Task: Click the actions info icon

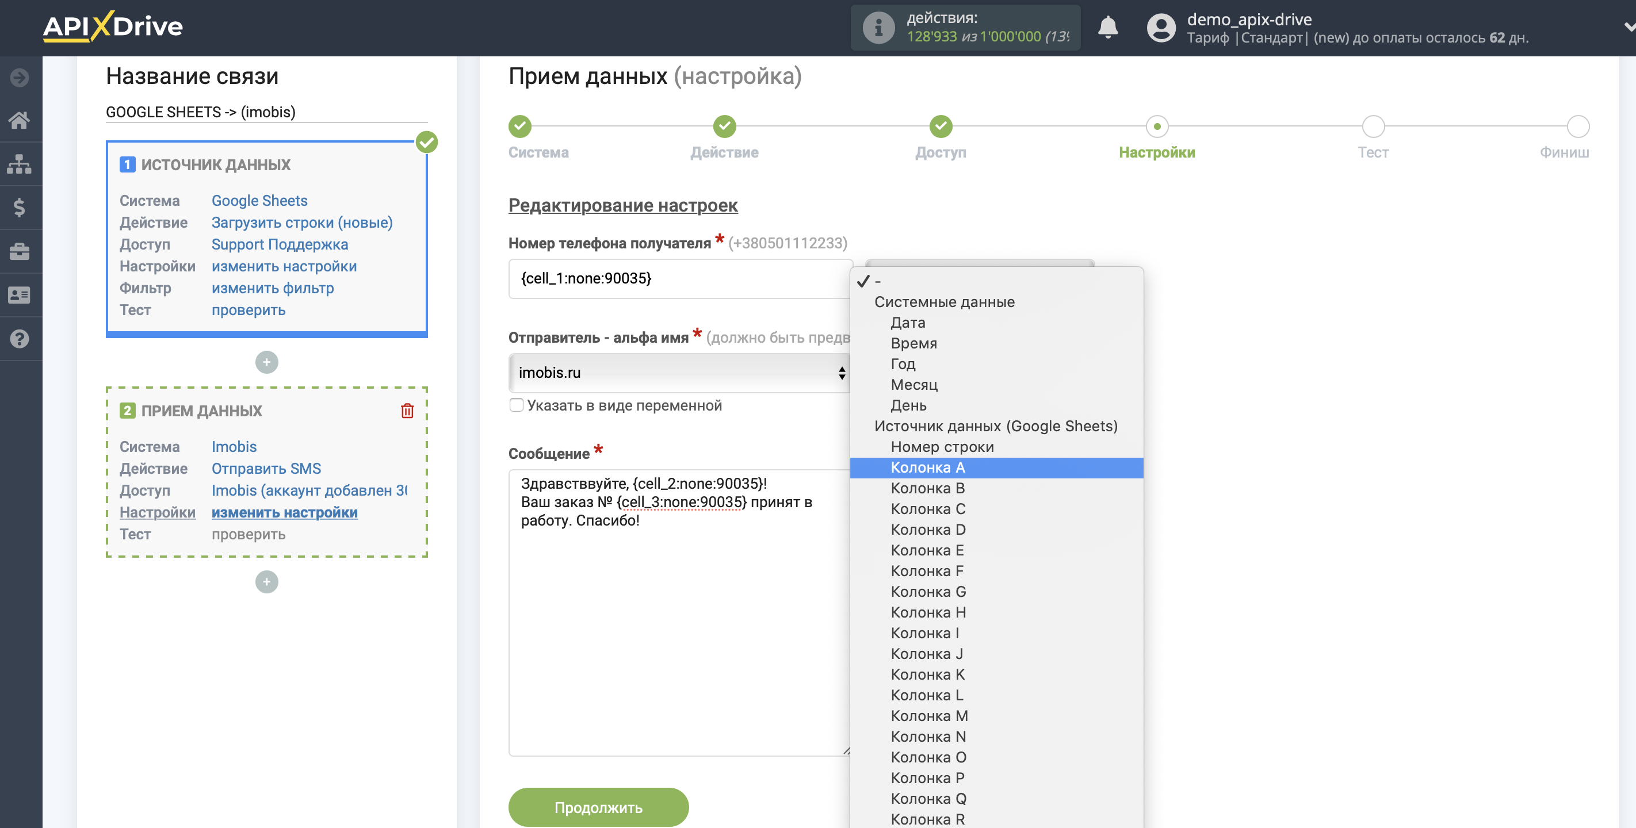Action: click(x=879, y=28)
